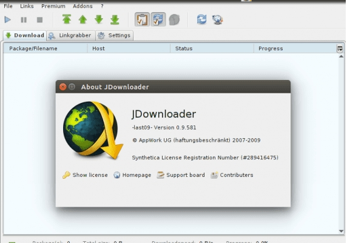The image size is (347, 243).
Task: Open the Premium menu
Action: [x=53, y=6]
